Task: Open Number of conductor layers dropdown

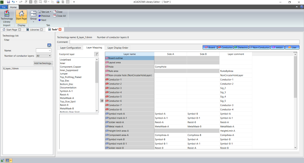Action: click(44, 56)
